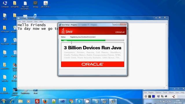Minimize the Notepad window
Viewport: 185px width, 104px height.
coord(156,18)
